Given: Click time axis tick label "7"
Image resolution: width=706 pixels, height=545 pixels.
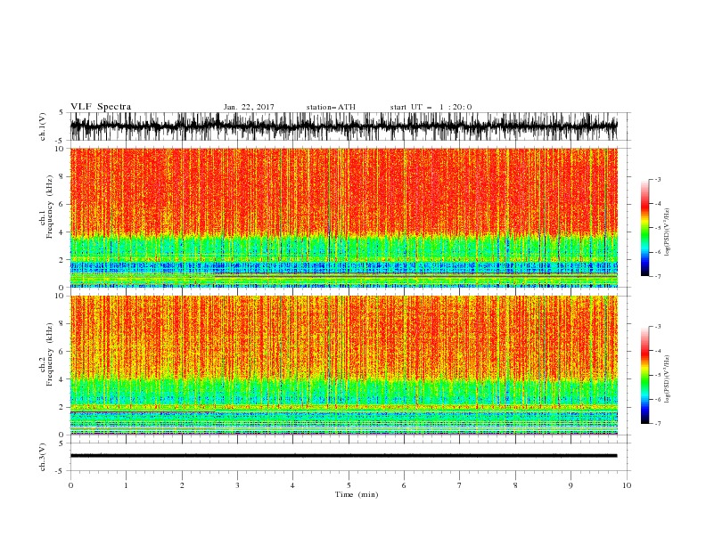Looking at the screenshot, I should coord(460,485).
